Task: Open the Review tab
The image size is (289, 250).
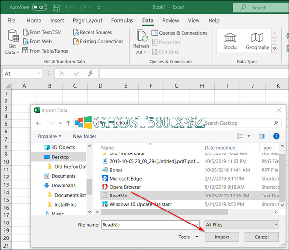Action: (x=171, y=20)
